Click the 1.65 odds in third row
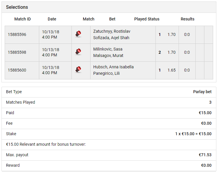 [x=172, y=70]
